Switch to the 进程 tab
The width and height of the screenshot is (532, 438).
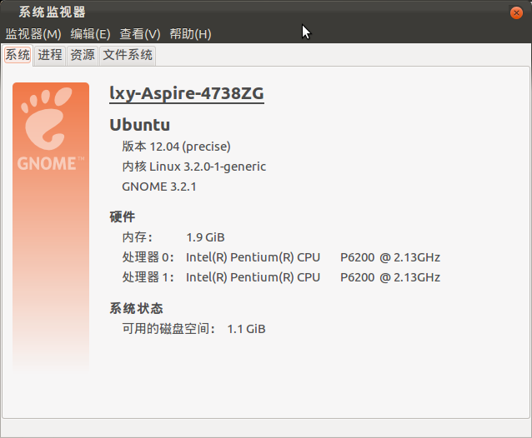point(50,55)
